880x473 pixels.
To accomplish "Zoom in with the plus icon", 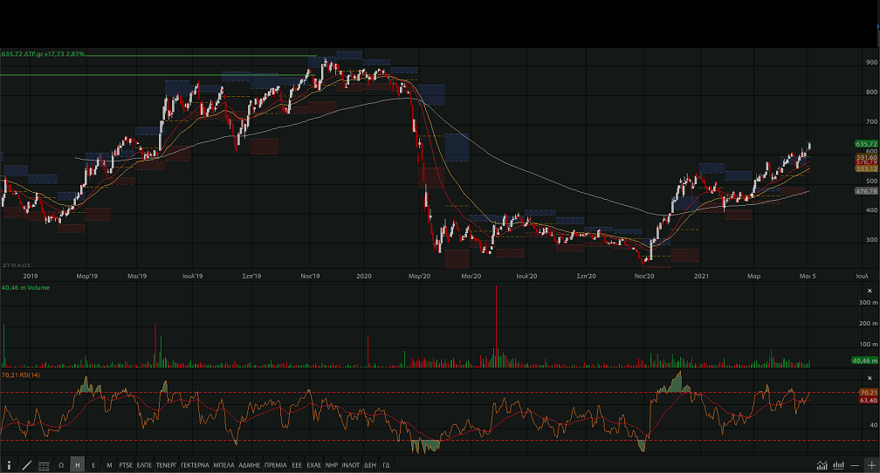I will (870, 465).
